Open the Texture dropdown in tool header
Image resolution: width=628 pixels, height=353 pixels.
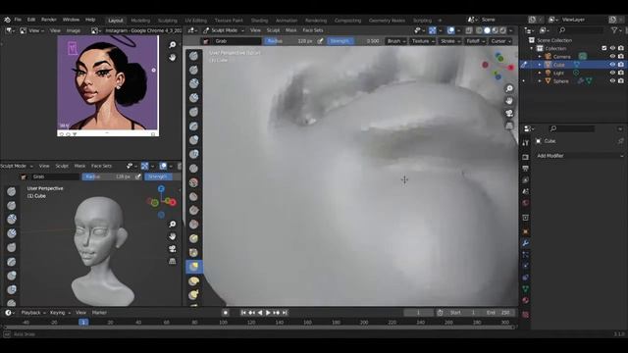pyautogui.click(x=423, y=41)
